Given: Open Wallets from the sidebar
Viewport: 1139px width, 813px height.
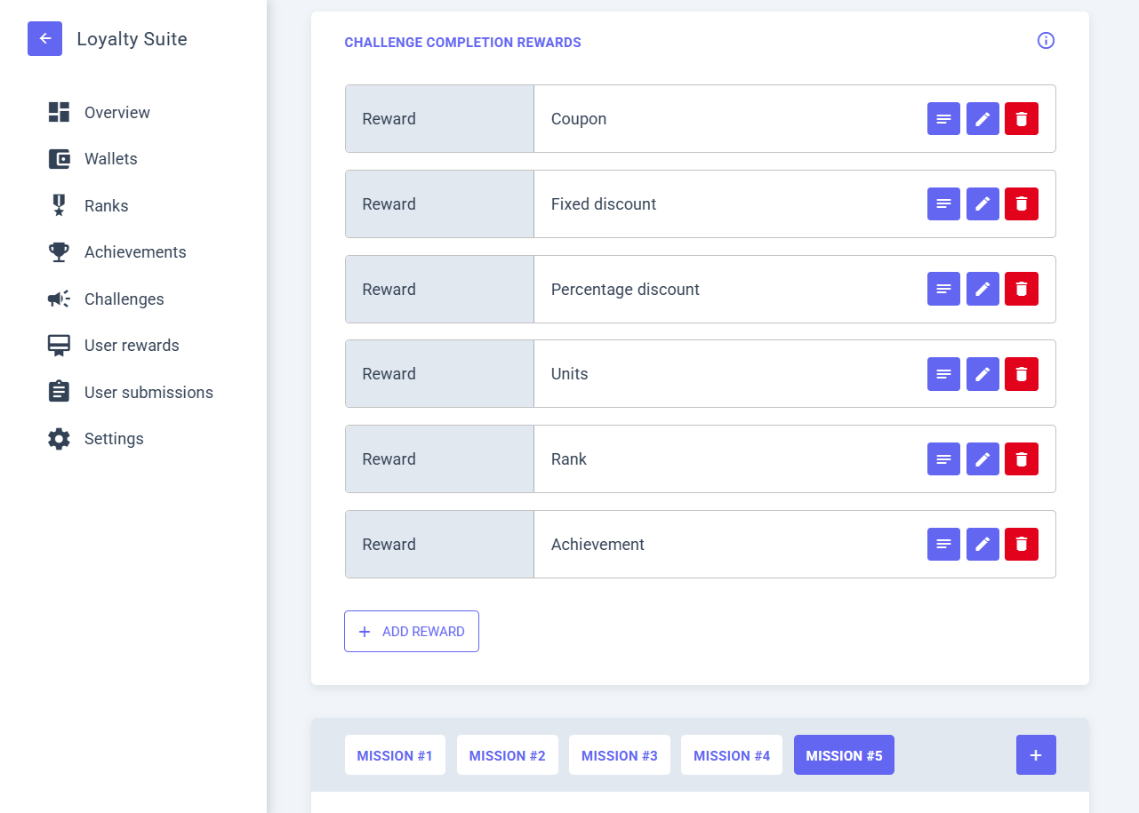Looking at the screenshot, I should 111,159.
